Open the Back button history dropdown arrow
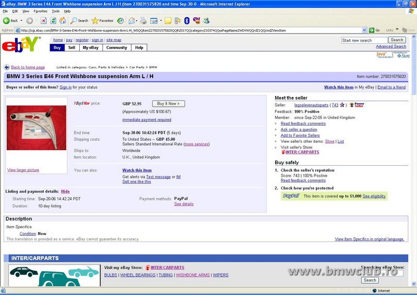Screen dimensions: 417x295 coord(21,20)
